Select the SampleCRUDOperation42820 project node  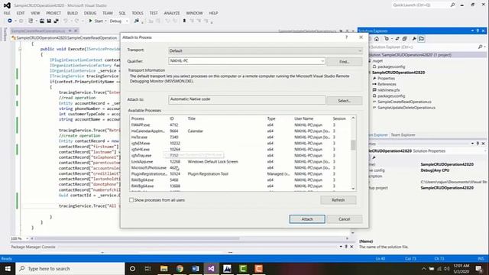pos(398,73)
